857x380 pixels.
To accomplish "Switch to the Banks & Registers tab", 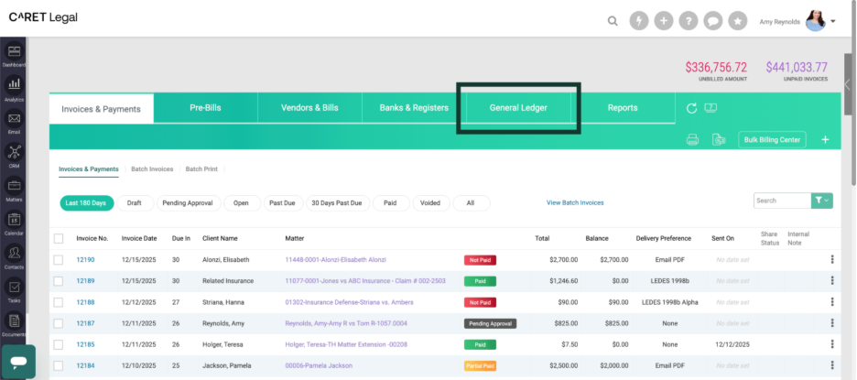I will click(x=414, y=108).
